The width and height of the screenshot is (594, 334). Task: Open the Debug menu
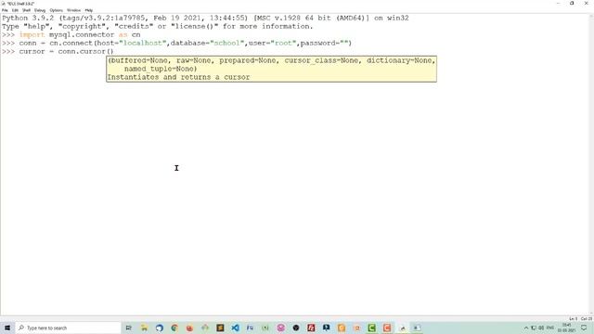[40, 10]
